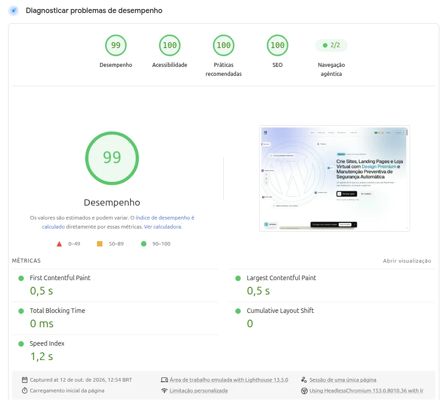Click the Total Blocking Time metric label

point(57,311)
